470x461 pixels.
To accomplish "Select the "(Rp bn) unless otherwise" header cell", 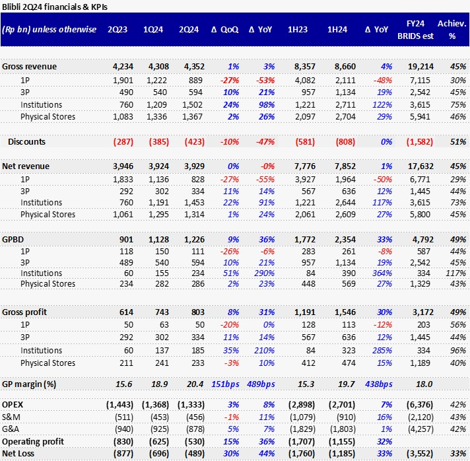I will 49,30.
